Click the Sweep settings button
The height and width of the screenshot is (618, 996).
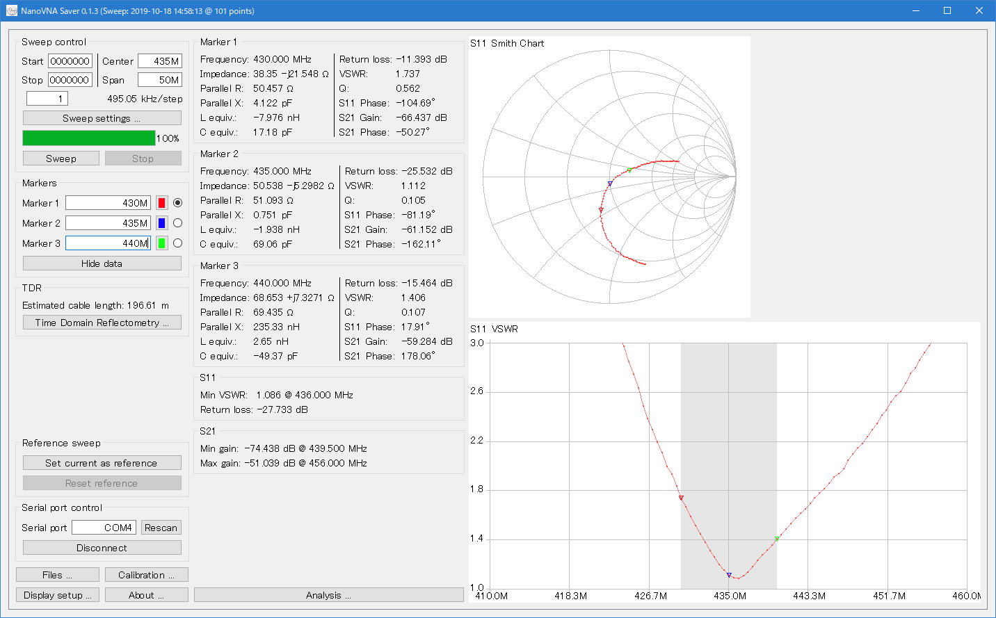point(102,118)
